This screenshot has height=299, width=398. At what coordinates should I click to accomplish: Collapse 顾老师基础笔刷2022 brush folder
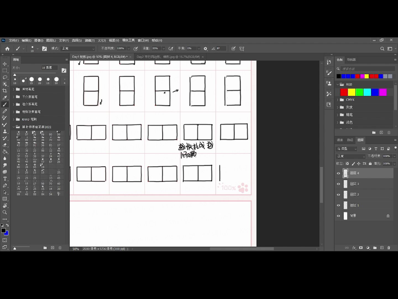coord(14,127)
